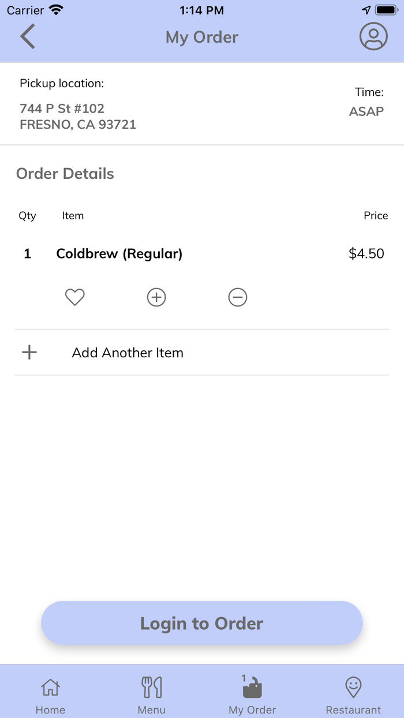The width and height of the screenshot is (404, 718).
Task: Select the Coldbrew (Regular) item name
Action: (119, 253)
